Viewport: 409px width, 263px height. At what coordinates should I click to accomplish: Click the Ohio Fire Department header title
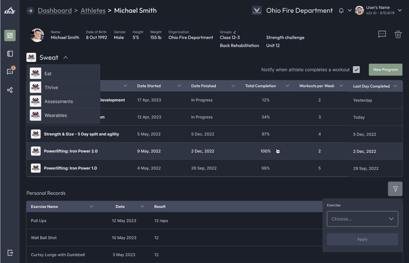point(300,11)
